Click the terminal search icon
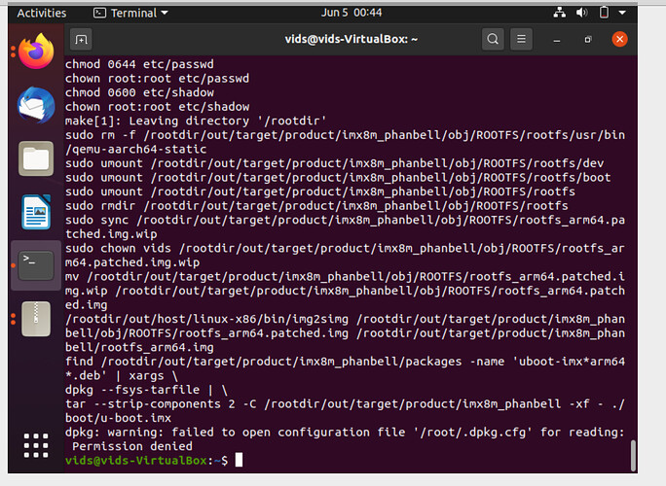The image size is (666, 486). coord(494,40)
